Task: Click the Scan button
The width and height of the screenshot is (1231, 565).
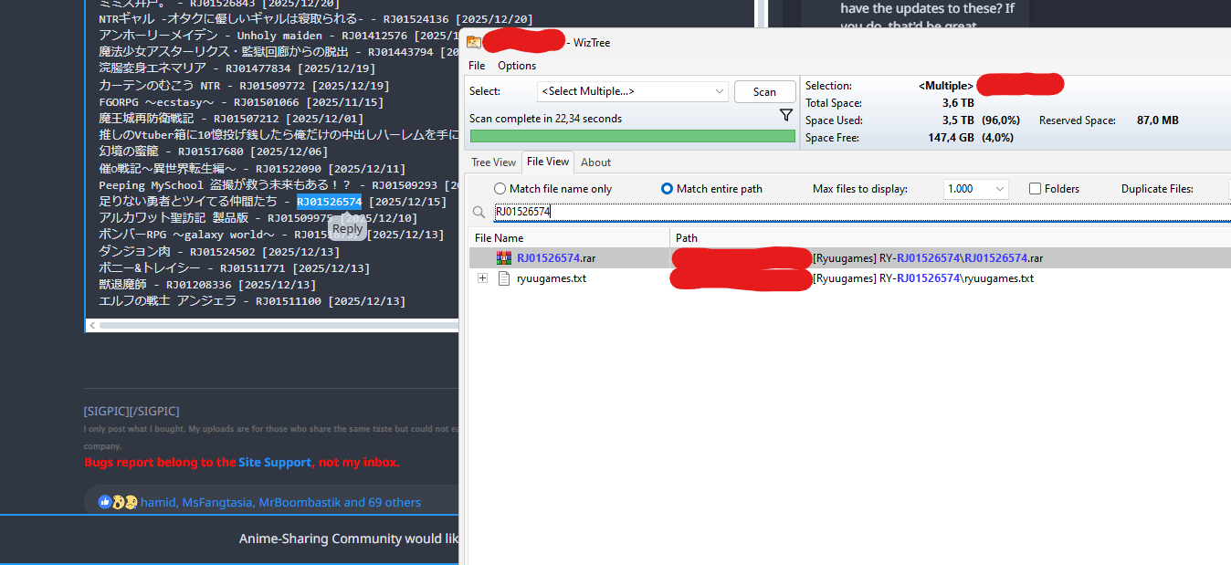Action: (765, 91)
